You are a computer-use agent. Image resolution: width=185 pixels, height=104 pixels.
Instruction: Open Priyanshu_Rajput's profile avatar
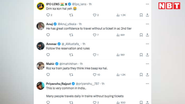click(x=40, y=86)
